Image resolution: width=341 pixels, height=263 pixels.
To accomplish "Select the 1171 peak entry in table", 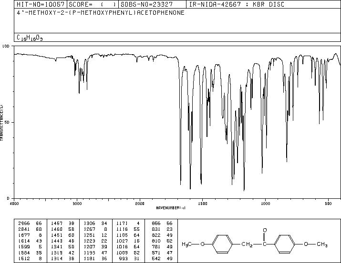I will (x=128, y=223).
